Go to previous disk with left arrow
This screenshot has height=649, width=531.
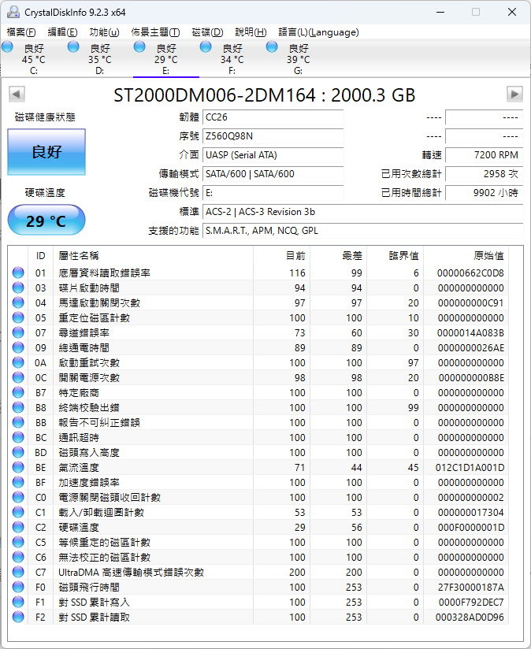[17, 95]
